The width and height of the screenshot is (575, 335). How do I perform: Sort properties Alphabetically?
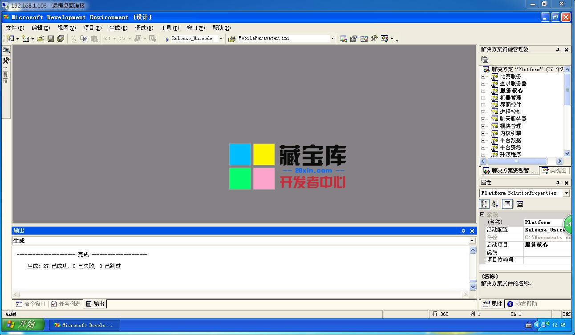[x=495, y=204]
